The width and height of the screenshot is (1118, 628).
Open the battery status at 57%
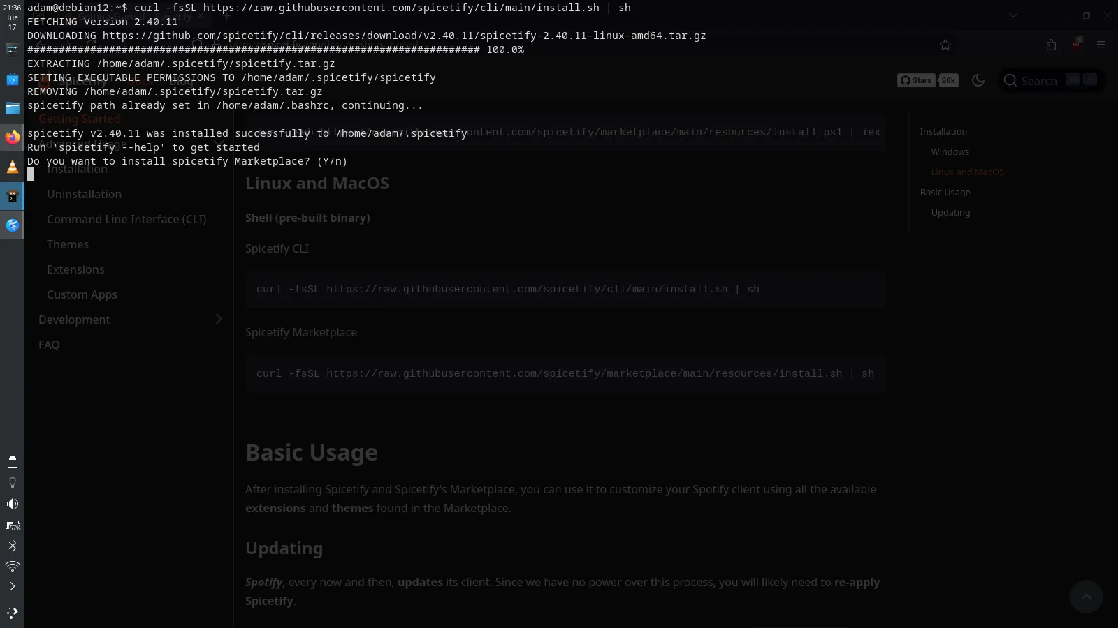pyautogui.click(x=12, y=525)
